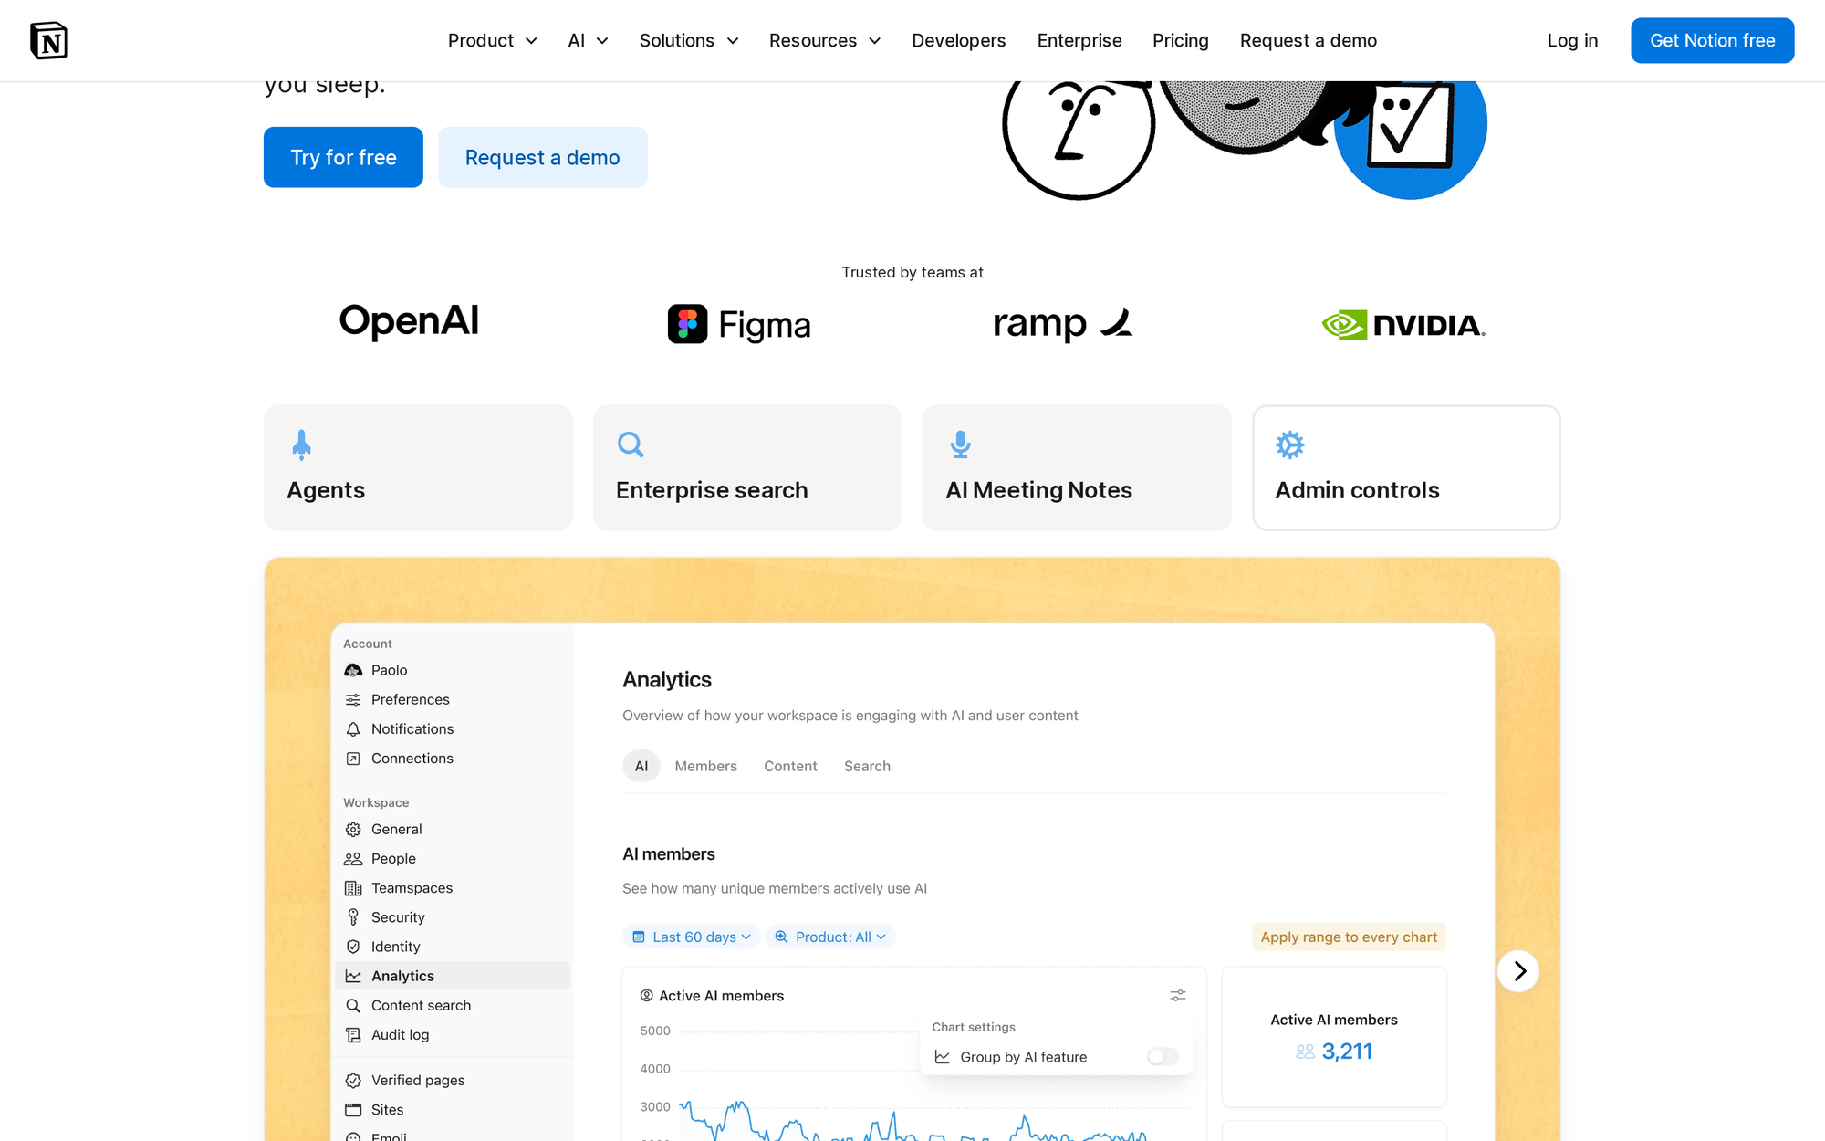This screenshot has height=1141, width=1825.
Task: Click the Audit log scroll icon
Action: click(353, 1034)
